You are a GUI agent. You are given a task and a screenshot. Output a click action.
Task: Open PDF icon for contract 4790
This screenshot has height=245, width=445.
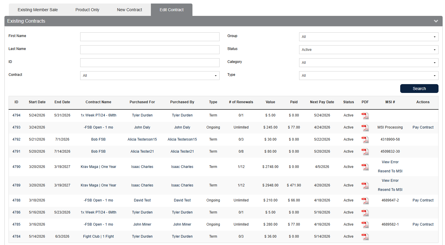365,167
